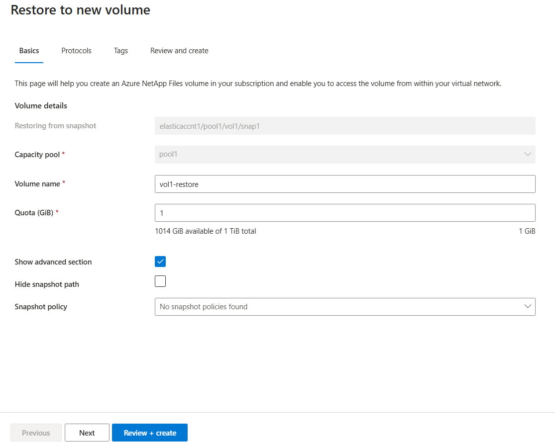The height and width of the screenshot is (445, 555).
Task: Click the 1014 GiB availability text
Action: [205, 231]
